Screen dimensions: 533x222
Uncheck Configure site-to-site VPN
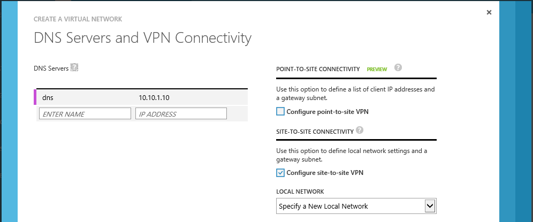[x=281, y=173]
